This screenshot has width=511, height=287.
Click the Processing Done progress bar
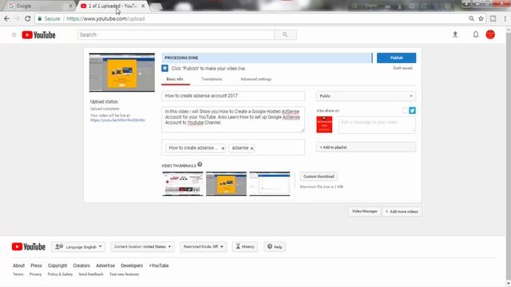pyautogui.click(x=267, y=57)
